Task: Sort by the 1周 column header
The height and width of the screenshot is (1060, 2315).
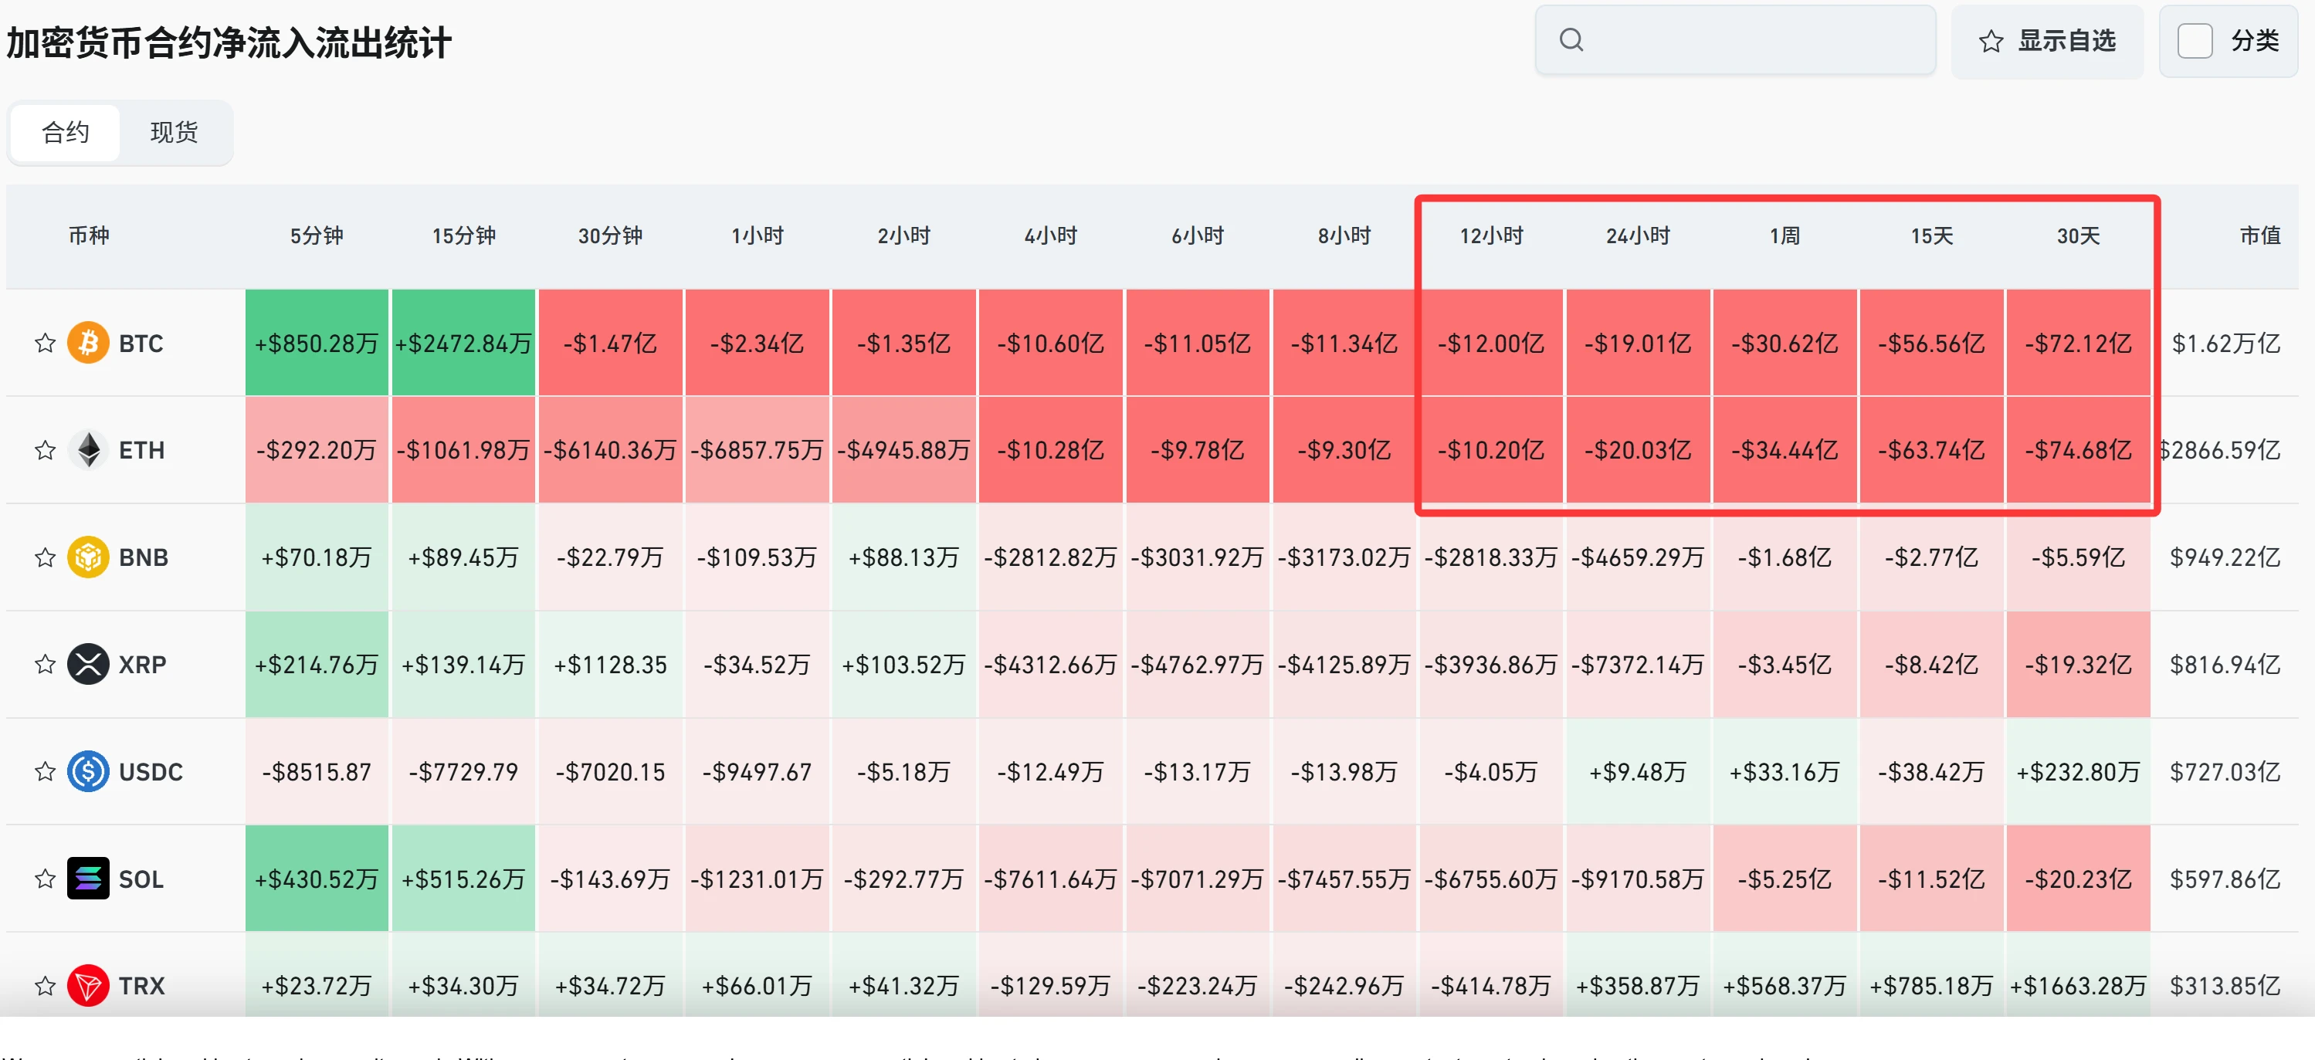Action: tap(1785, 236)
